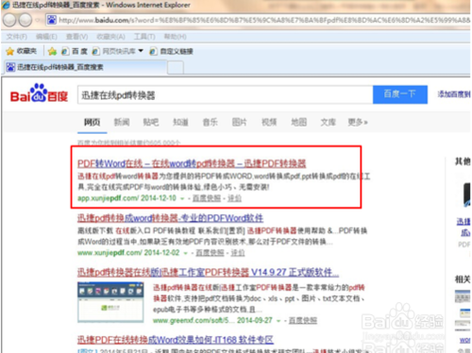Screen dimensions: 472x353
Task: Switch to the 地图 search tab
Action: coord(298,122)
